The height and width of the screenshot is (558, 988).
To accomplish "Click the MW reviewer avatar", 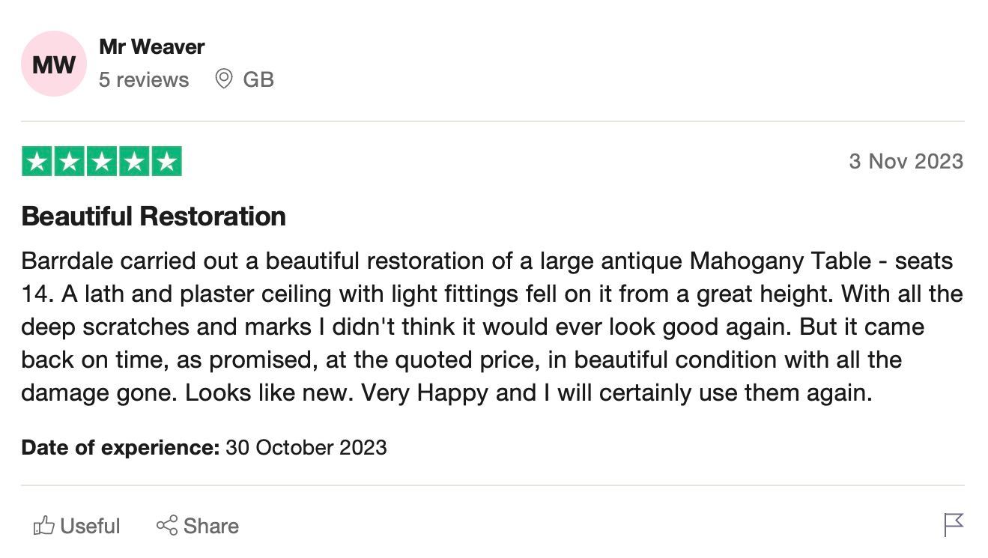I will [54, 64].
